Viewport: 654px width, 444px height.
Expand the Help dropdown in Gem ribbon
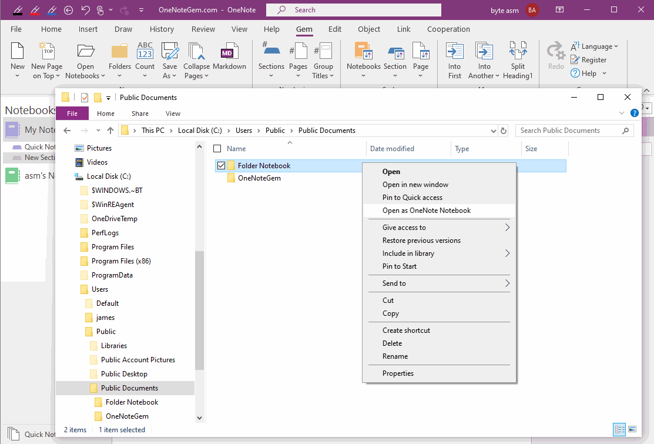tap(604, 74)
